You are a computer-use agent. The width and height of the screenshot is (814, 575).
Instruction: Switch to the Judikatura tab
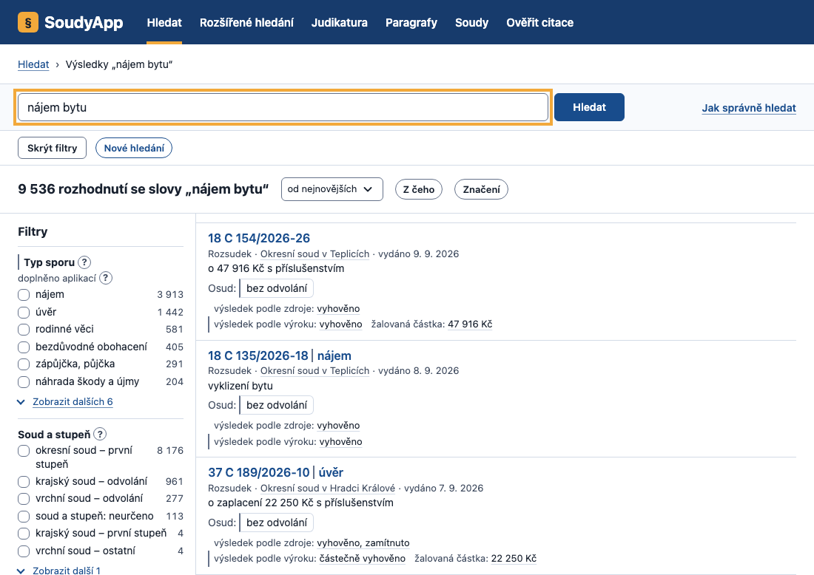[x=340, y=22]
